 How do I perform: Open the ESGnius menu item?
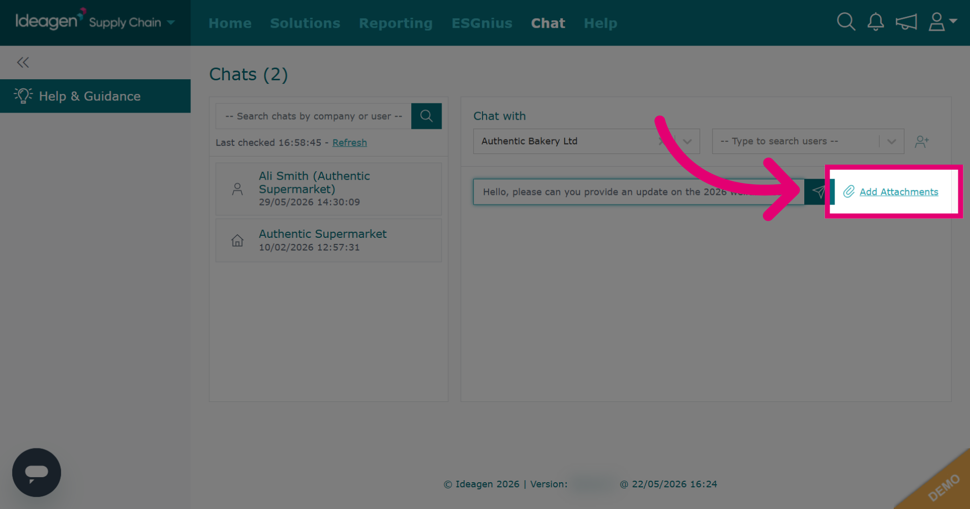[x=482, y=23]
